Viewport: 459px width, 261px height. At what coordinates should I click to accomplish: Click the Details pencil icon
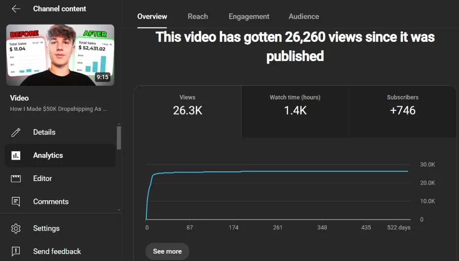pyautogui.click(x=16, y=132)
